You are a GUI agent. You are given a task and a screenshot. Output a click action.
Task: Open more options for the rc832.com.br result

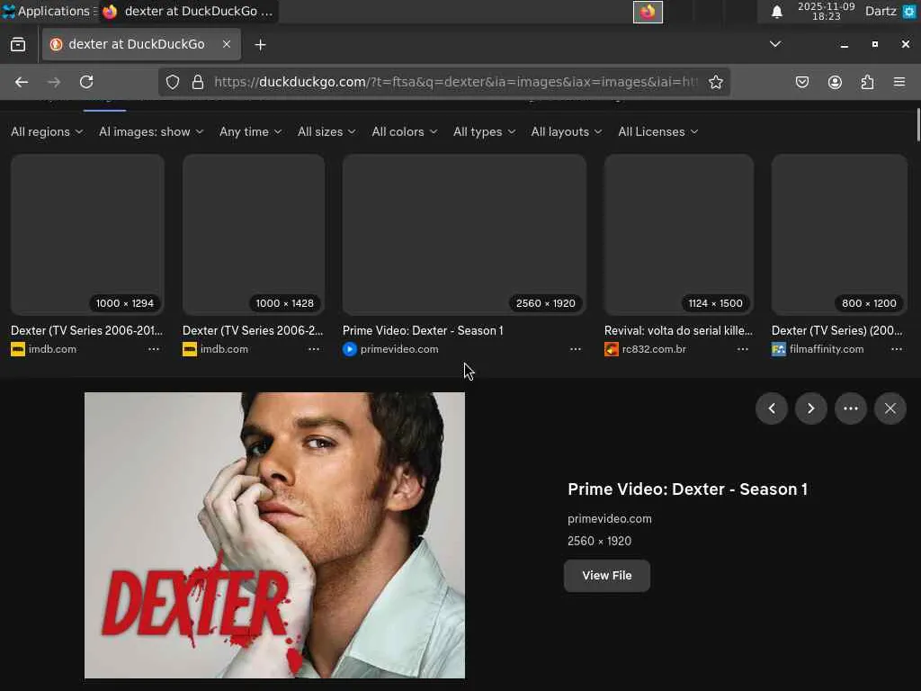click(742, 349)
